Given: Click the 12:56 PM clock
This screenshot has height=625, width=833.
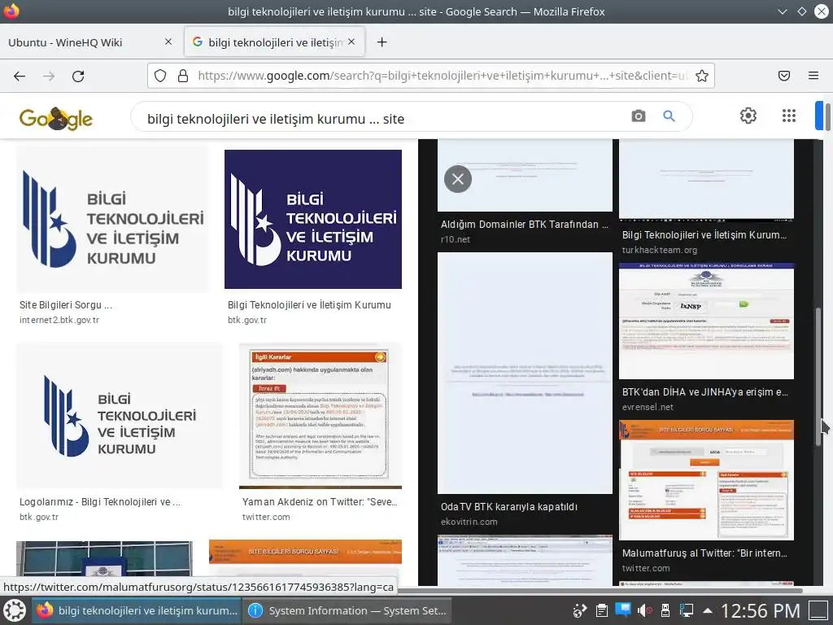Looking at the screenshot, I should 761,611.
